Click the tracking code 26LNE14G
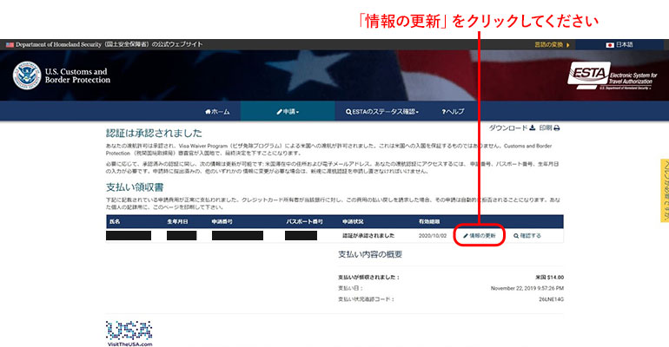Screen dimensions: 669x347 [x=551, y=299]
